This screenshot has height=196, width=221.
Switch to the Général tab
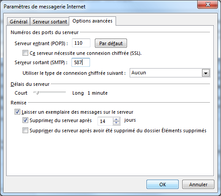[x=19, y=22]
